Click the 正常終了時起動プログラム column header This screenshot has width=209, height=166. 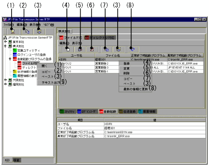coord(149,56)
